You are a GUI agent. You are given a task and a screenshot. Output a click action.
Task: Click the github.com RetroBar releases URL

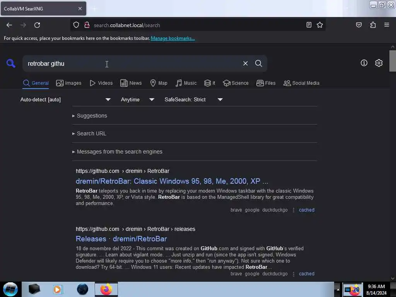tap(135, 229)
